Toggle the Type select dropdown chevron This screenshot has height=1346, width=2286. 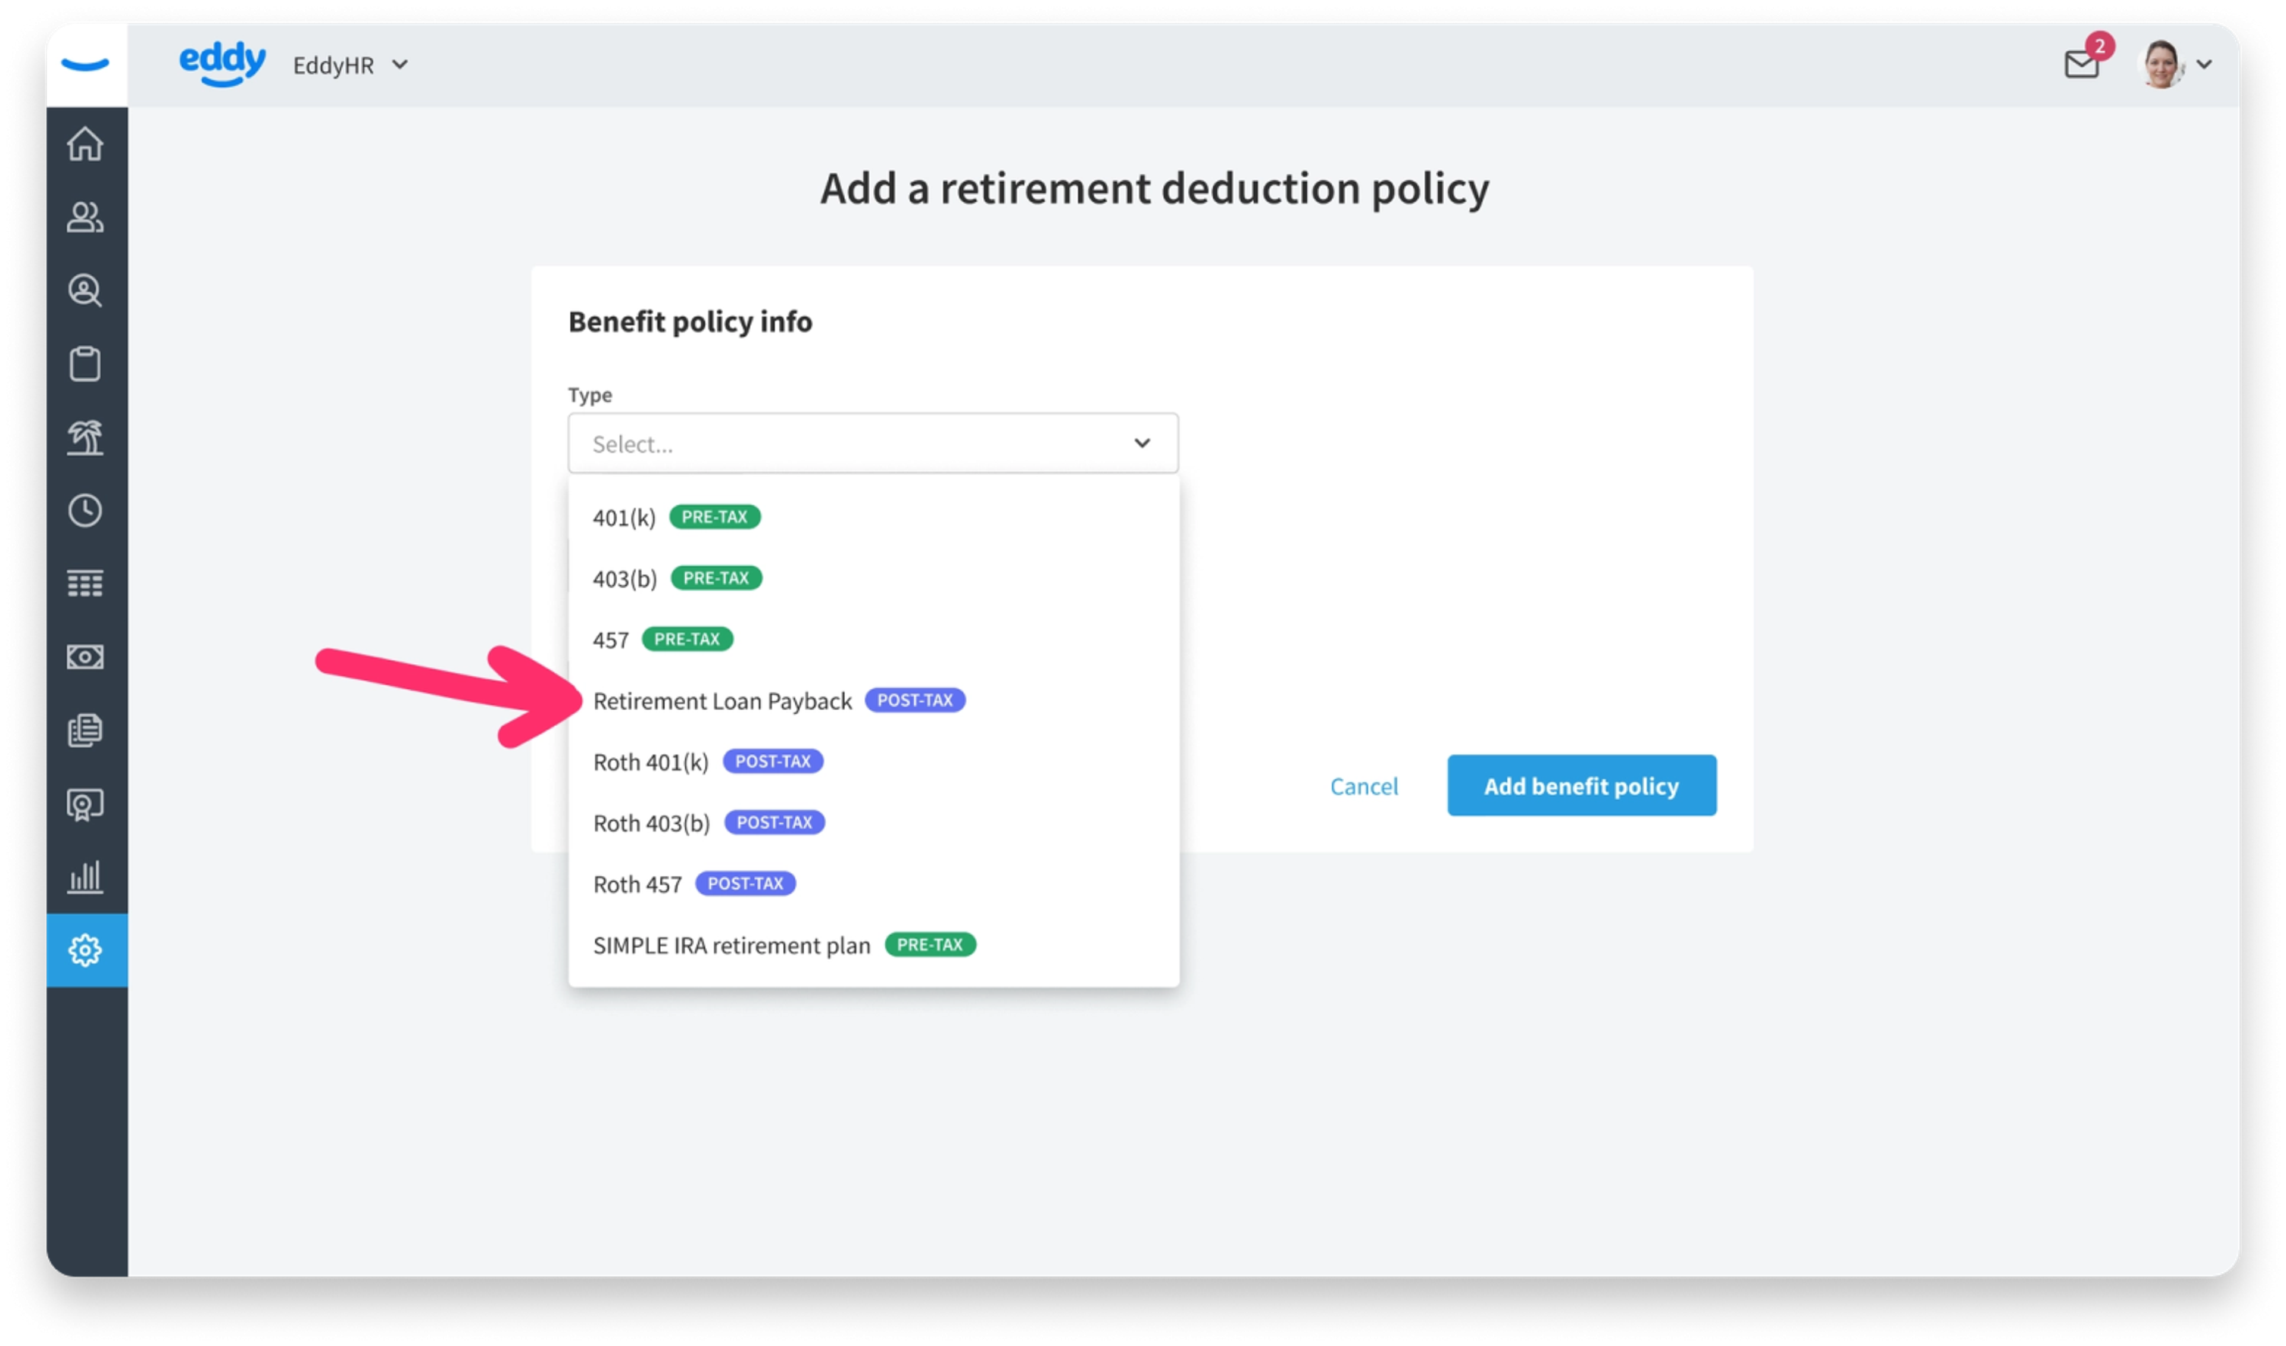click(1141, 444)
